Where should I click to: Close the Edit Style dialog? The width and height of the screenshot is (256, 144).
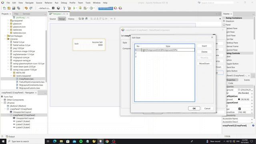pyautogui.click(x=212, y=37)
